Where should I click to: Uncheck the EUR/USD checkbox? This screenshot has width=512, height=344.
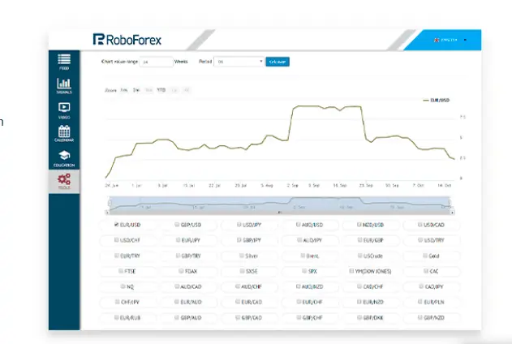(117, 225)
